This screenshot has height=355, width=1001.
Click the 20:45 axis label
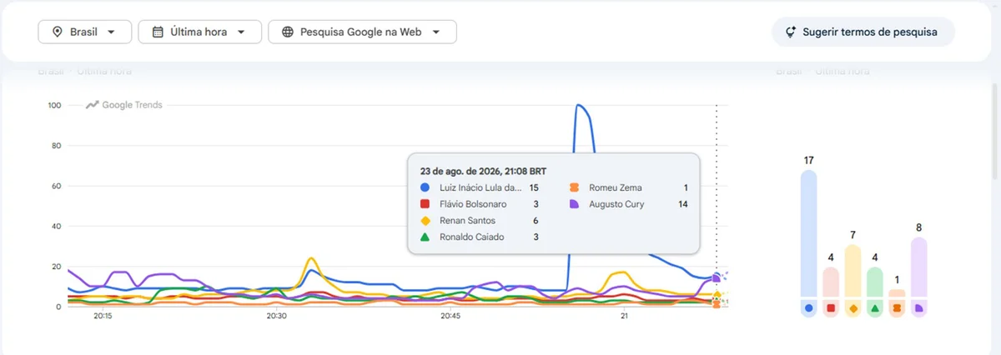(450, 317)
